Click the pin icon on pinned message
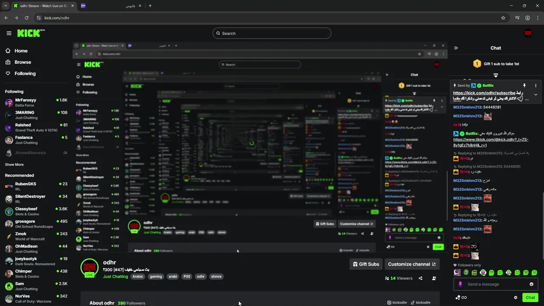 [524, 85]
